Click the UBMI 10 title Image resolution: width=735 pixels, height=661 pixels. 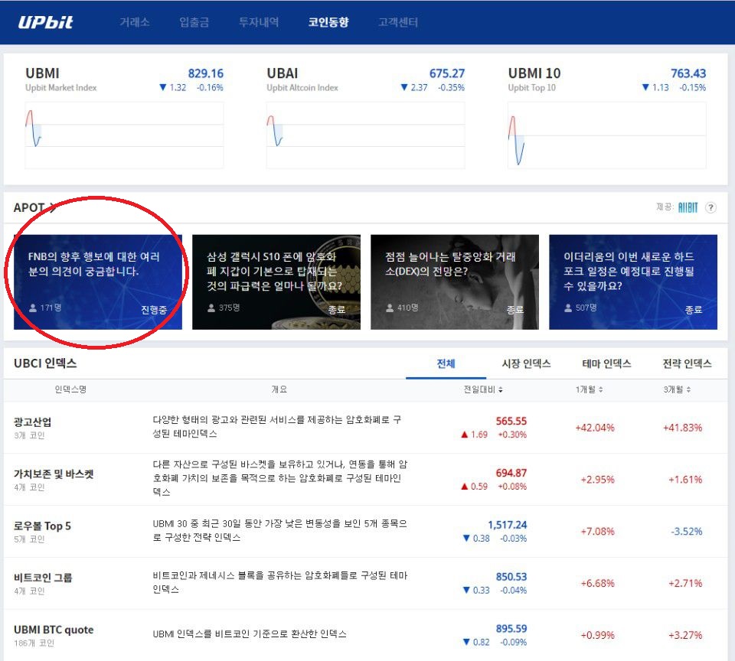pos(534,73)
